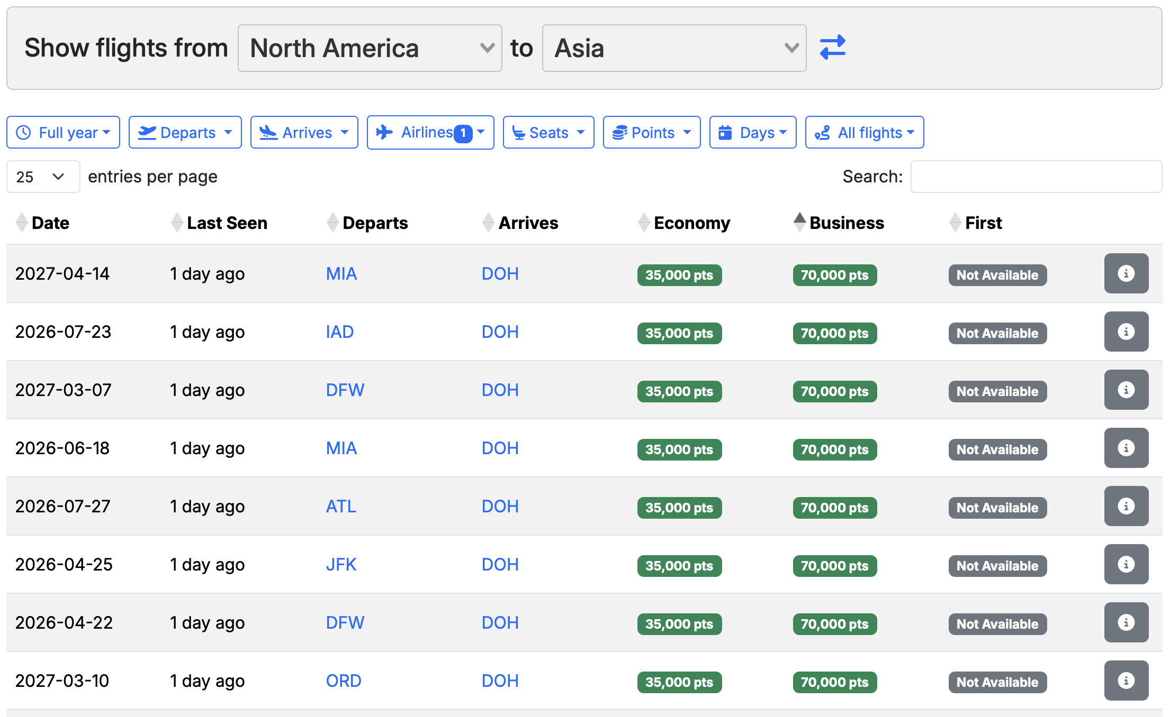Select 70,000 pts business badge for 2026-07-23

click(x=835, y=333)
